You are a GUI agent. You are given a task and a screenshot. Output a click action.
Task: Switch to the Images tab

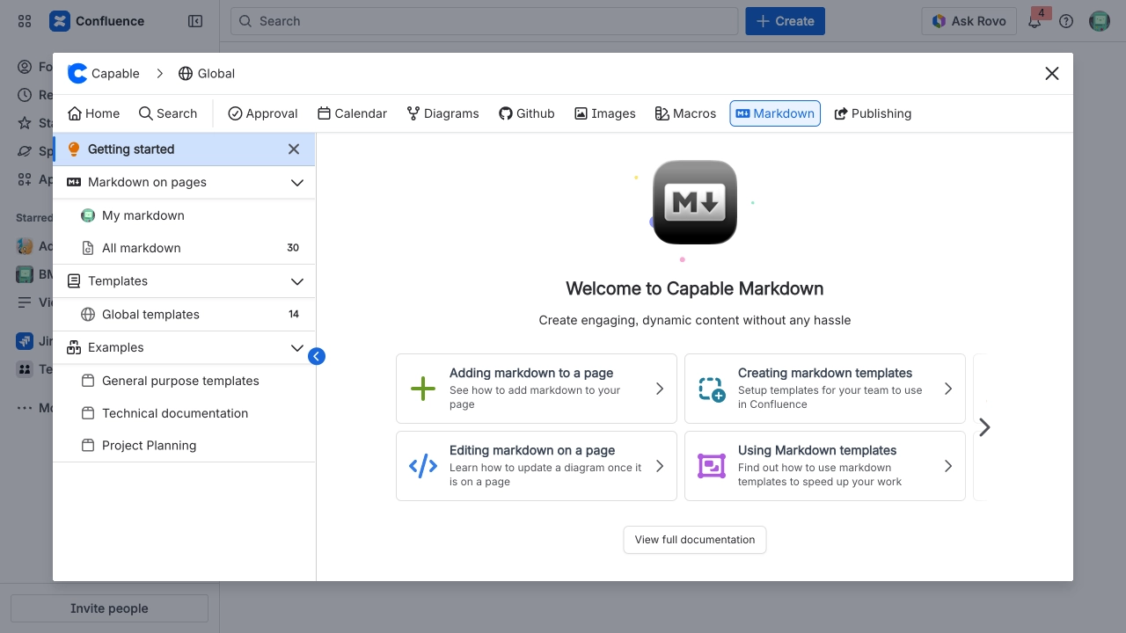pyautogui.click(x=605, y=113)
